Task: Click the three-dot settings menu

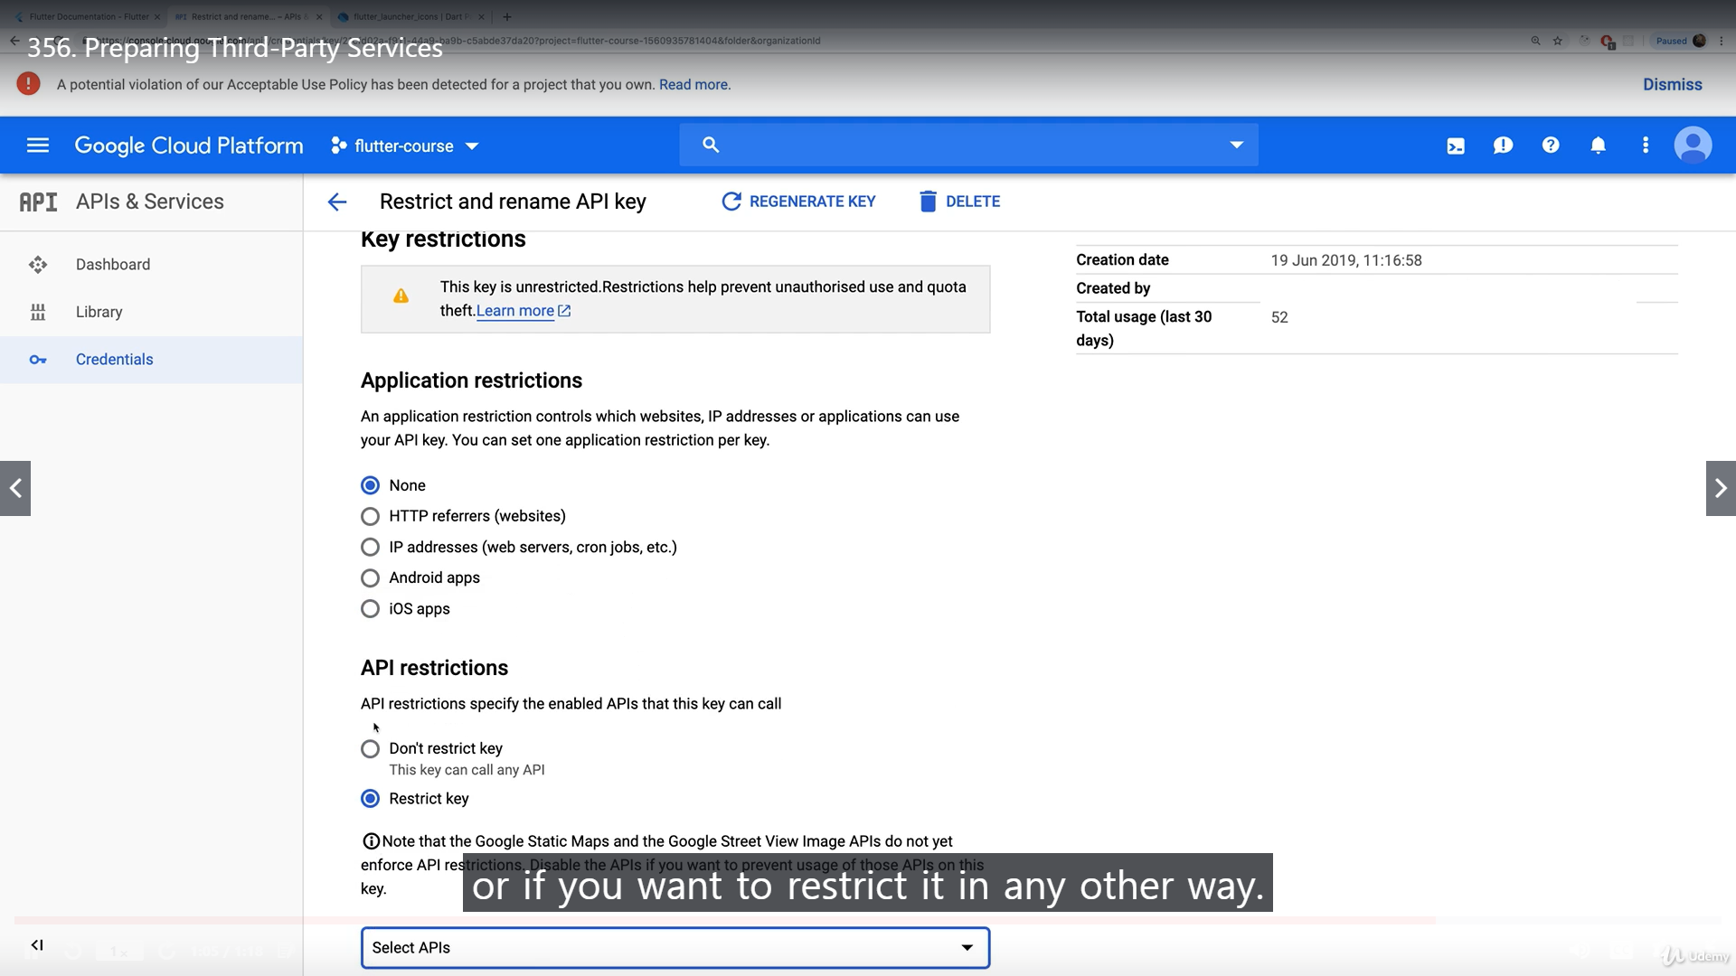Action: (x=1646, y=145)
